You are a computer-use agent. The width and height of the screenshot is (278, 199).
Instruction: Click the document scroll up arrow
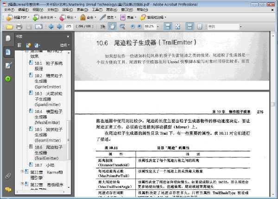[273, 36]
